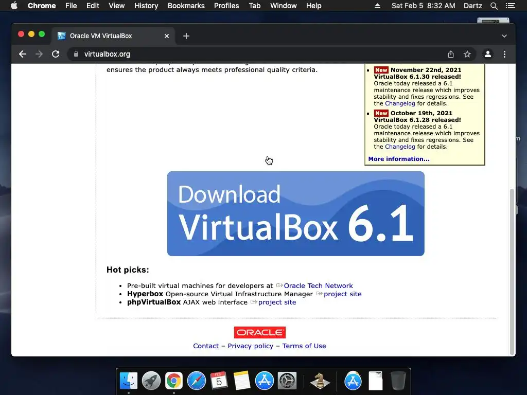Screen dimensions: 527x395
Task: Open the Notification Center list icon
Action: coord(510,6)
